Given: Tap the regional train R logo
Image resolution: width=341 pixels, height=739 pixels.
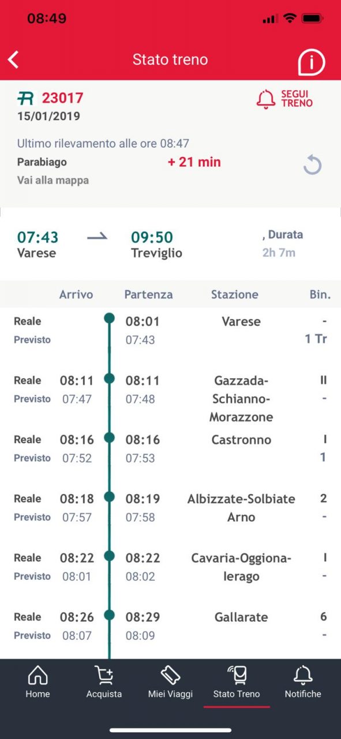Looking at the screenshot, I should [x=26, y=98].
